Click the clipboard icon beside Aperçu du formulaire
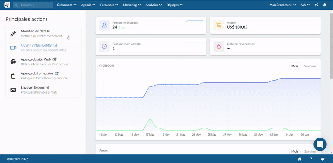Image resolution: width=333 pixels, height=163 pixels. coord(13,76)
